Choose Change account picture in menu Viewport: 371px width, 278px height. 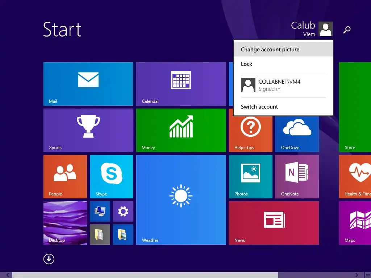pos(283,49)
